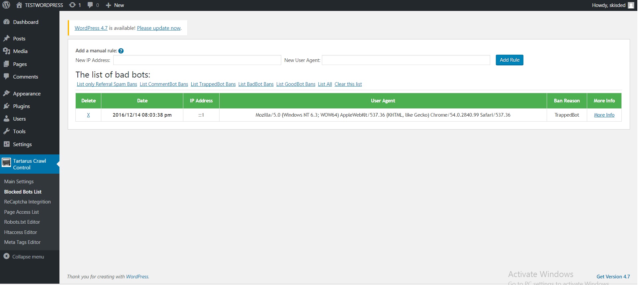639x285 pixels.
Task: Open the Tools menu item
Action: 19,131
